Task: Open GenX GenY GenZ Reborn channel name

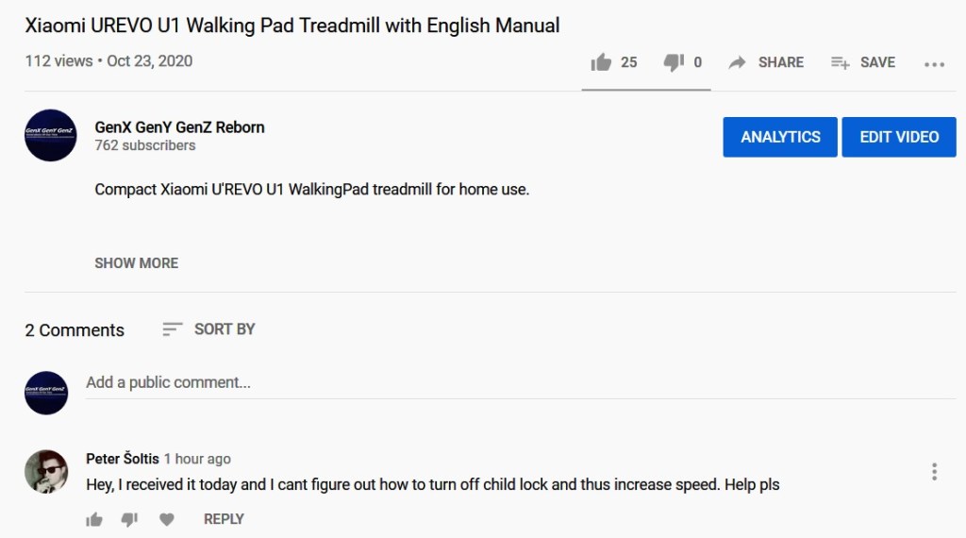Action: pyautogui.click(x=179, y=127)
